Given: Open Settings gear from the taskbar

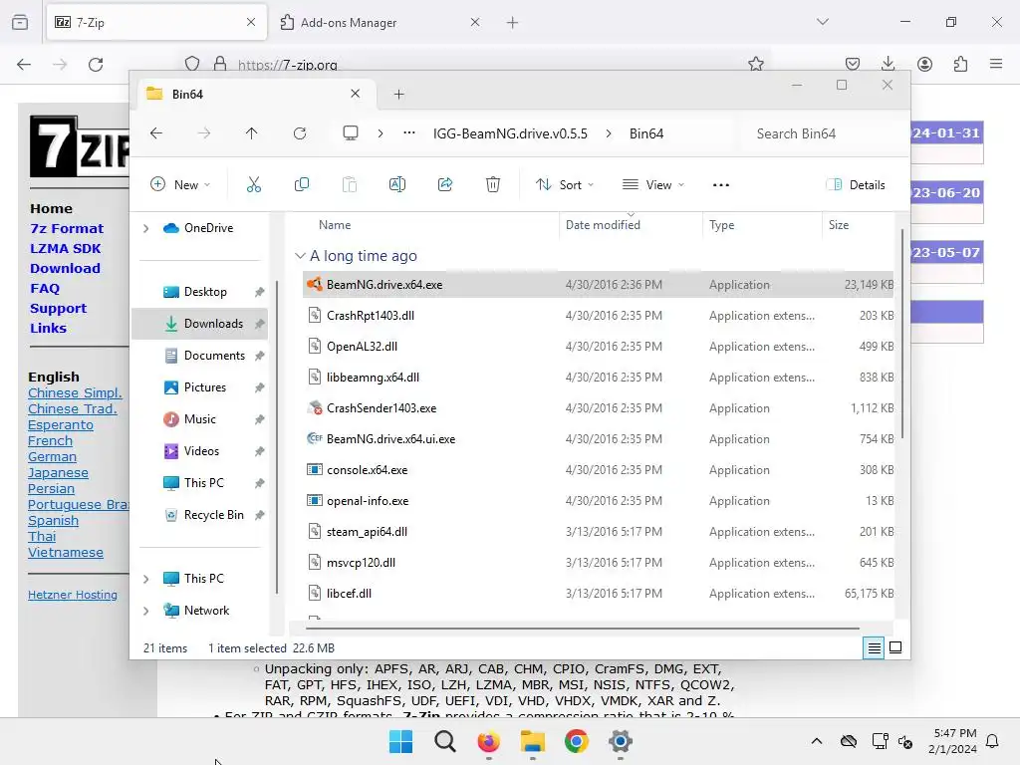Looking at the screenshot, I should (621, 741).
